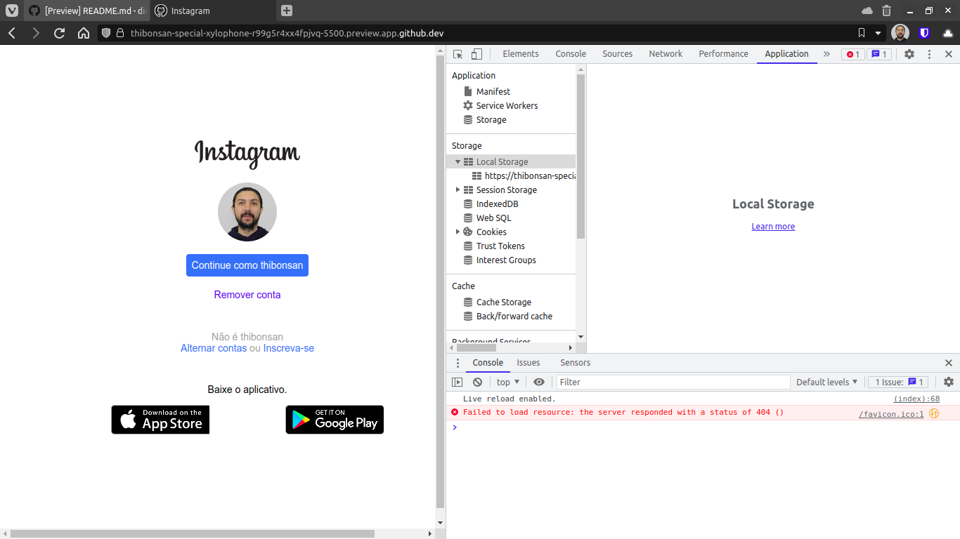This screenshot has height=539, width=960.
Task: Click the Alternar contas link
Action: coord(214,348)
